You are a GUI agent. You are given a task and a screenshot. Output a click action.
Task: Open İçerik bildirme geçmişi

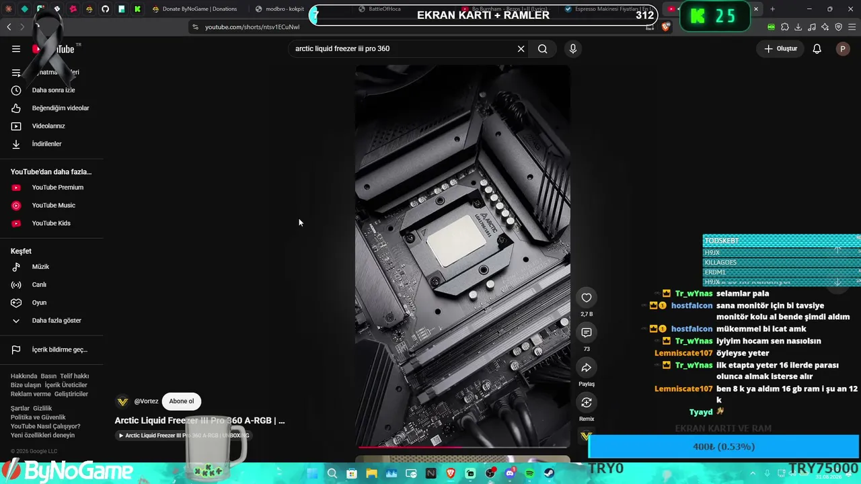53,350
